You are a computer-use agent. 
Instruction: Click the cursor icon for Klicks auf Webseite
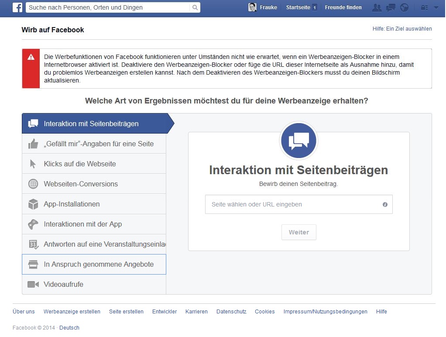(x=33, y=164)
